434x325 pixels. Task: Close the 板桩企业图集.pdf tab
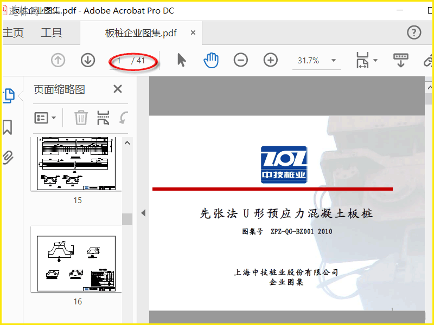click(193, 32)
